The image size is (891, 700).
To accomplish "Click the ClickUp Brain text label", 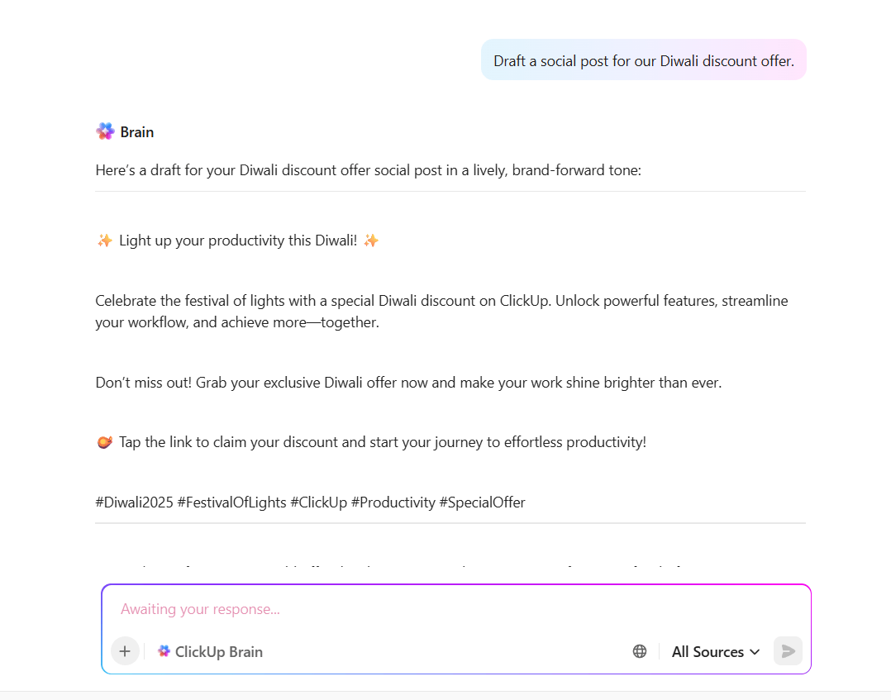I will (219, 650).
